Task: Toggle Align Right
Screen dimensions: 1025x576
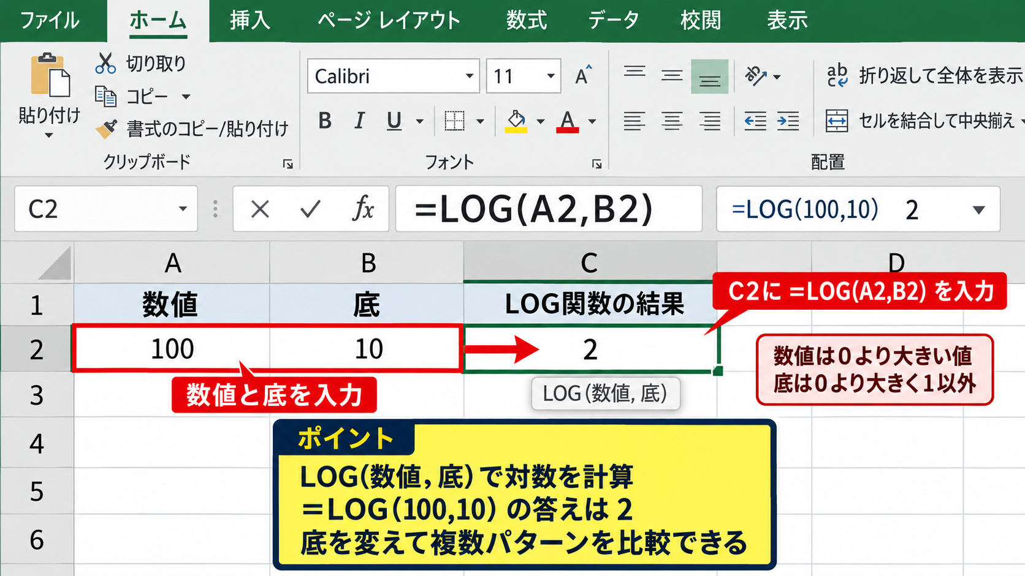Action: (x=710, y=121)
